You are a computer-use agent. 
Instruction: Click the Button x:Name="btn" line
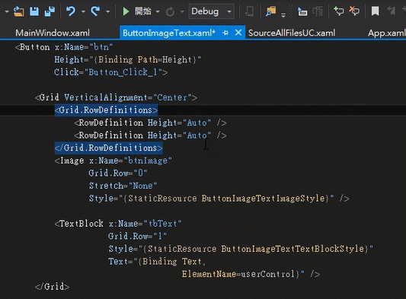(x=64, y=47)
